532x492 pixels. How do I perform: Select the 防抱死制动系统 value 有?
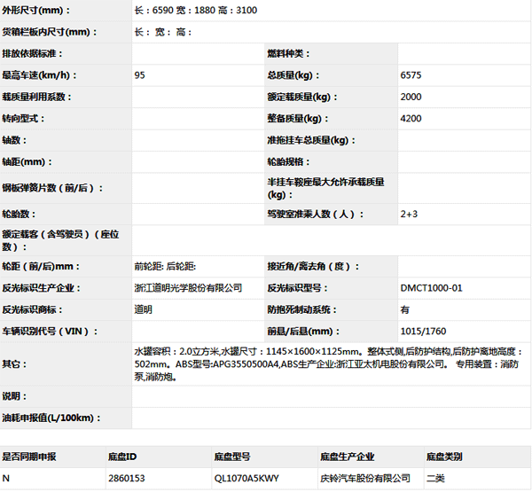coord(404,309)
